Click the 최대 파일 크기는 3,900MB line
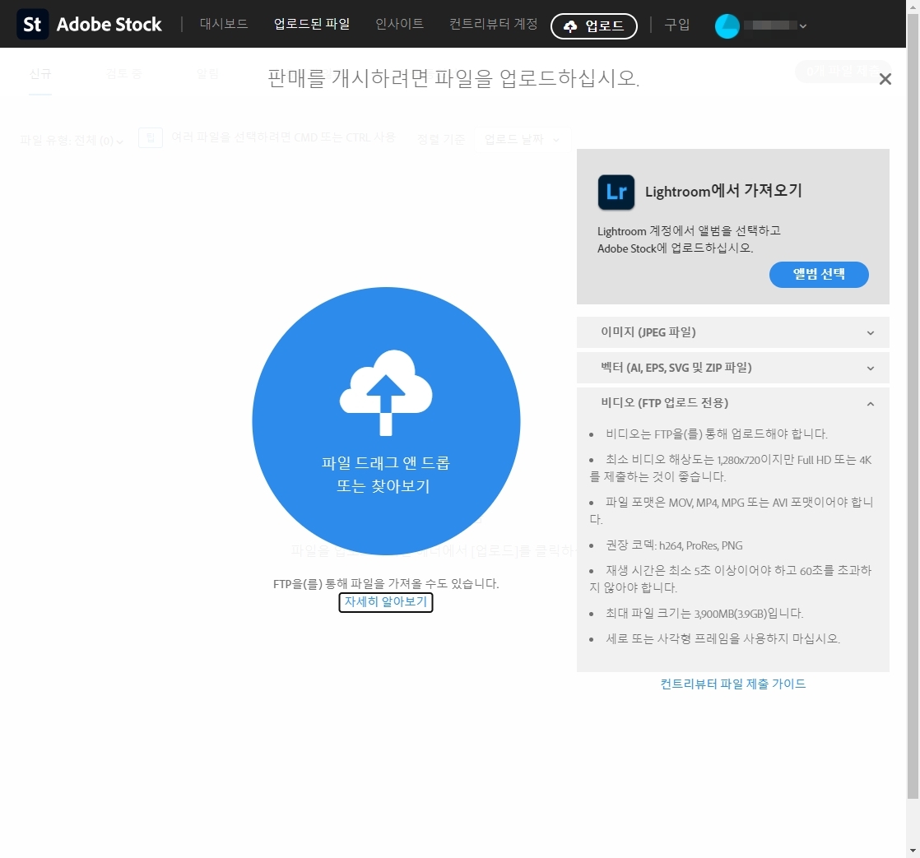The image size is (920, 858). click(704, 614)
